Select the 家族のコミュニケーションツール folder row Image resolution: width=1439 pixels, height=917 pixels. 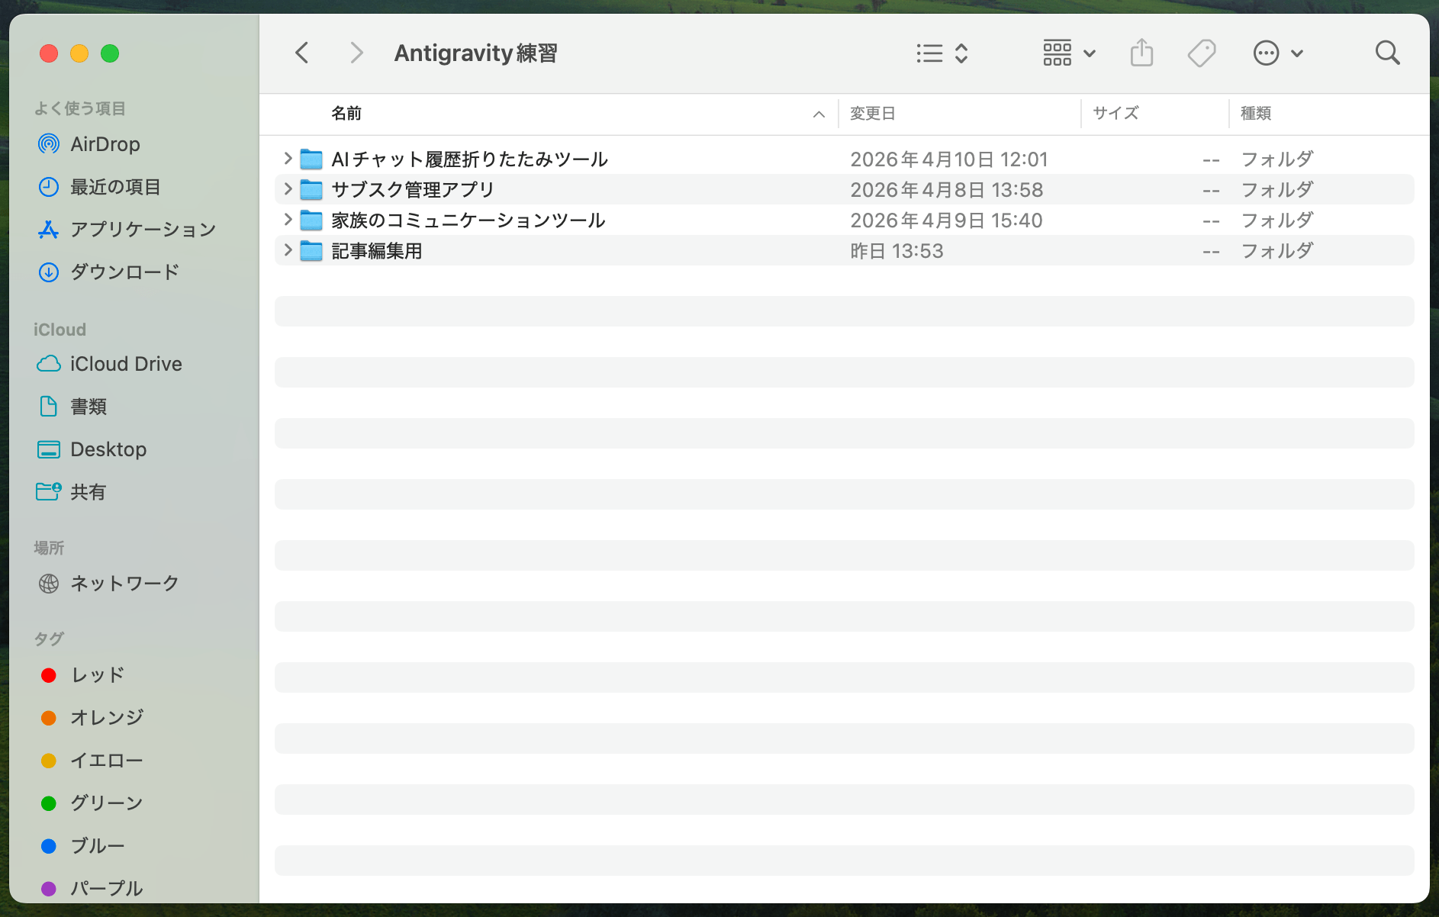(x=468, y=220)
